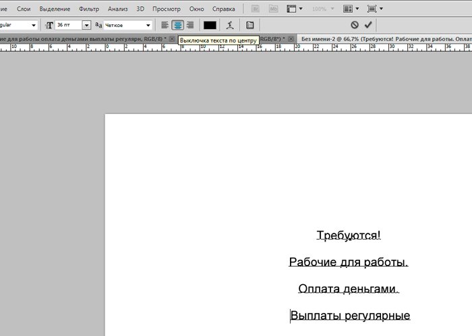Toggle center text alignment
Screen dimensions: 472x336
[177, 25]
